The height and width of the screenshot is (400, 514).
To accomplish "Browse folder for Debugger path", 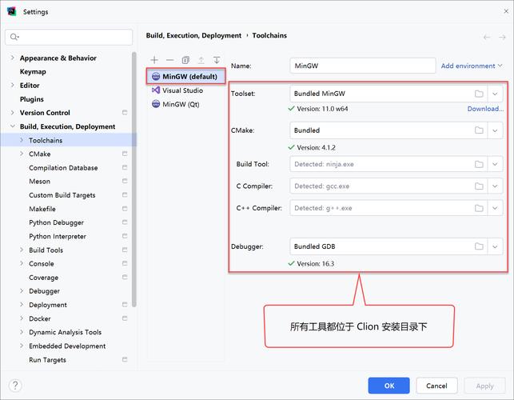I will point(479,246).
